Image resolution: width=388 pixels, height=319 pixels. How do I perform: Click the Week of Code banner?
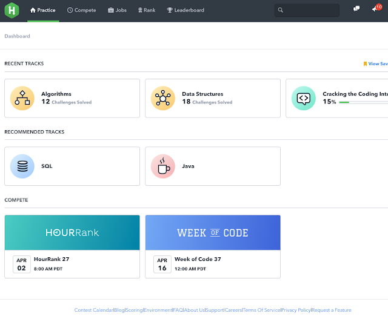point(213,232)
